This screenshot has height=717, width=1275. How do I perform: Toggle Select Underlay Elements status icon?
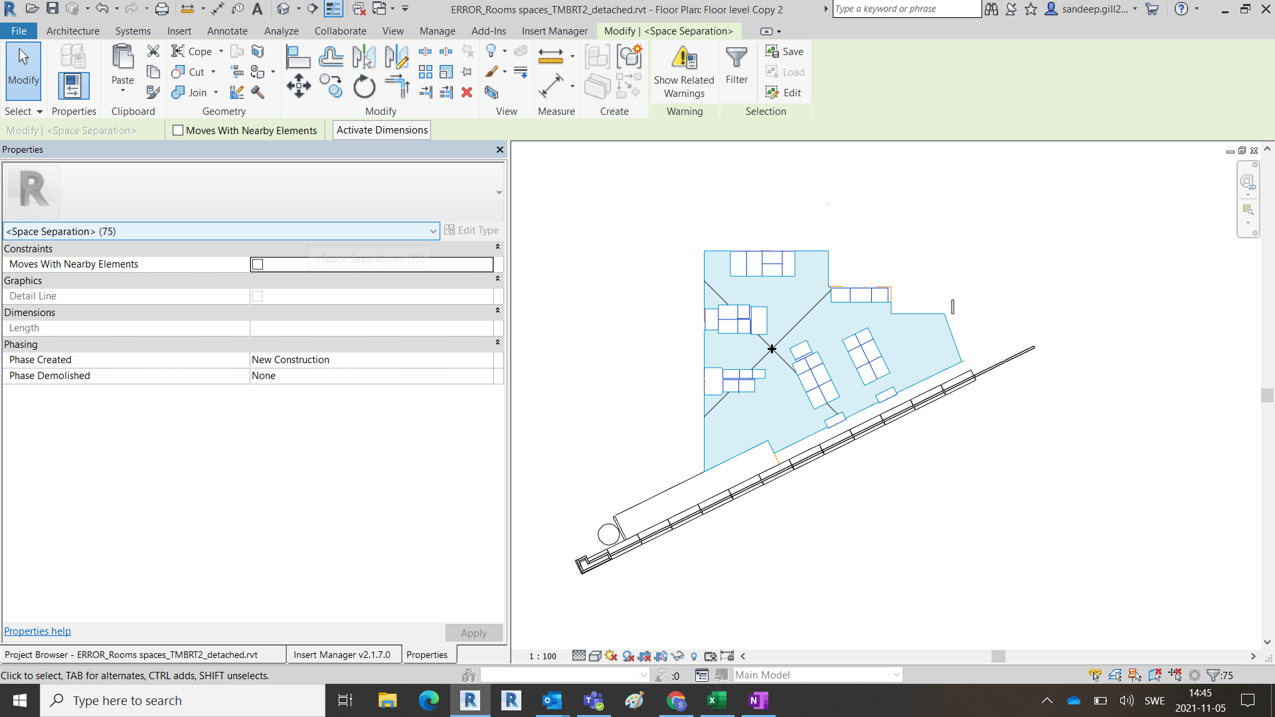(x=1115, y=675)
